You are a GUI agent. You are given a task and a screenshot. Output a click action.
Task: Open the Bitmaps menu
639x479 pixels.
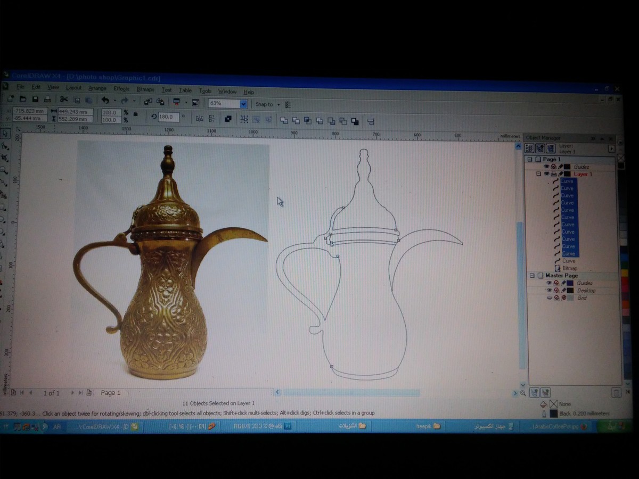coord(145,89)
